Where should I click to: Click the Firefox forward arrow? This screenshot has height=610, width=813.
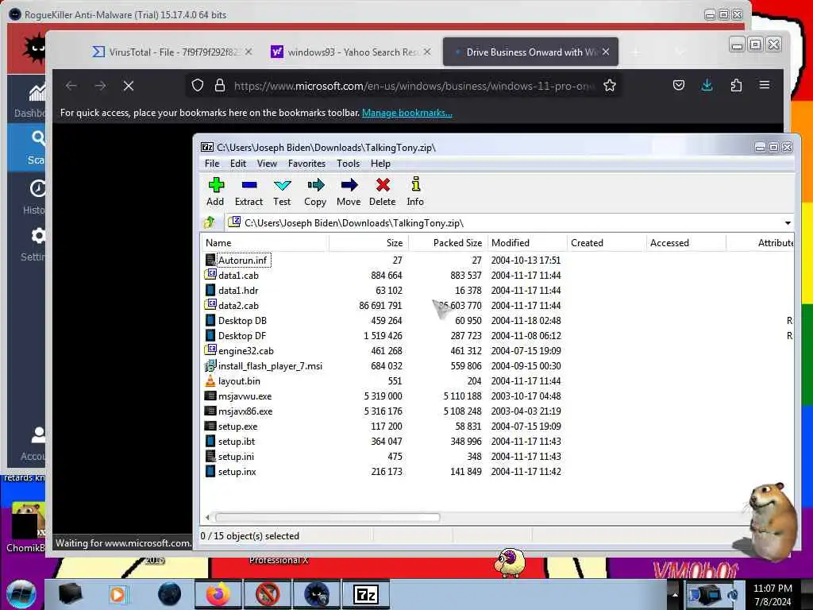100,86
